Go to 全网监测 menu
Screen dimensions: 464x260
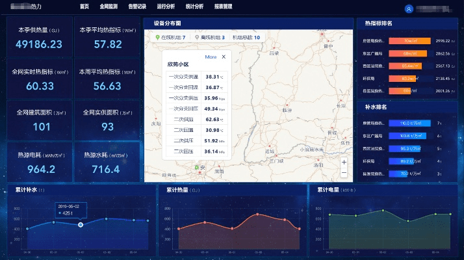[x=109, y=6]
